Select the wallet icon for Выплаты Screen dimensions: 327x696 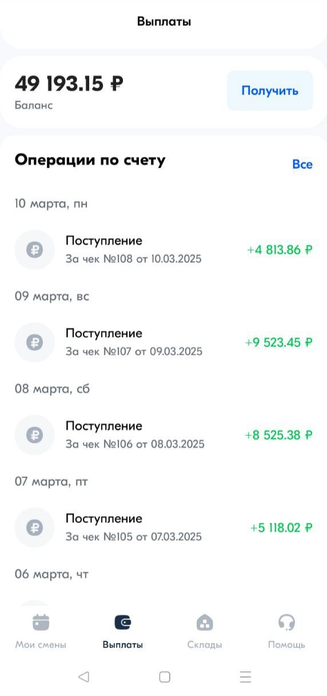pyautogui.click(x=123, y=622)
